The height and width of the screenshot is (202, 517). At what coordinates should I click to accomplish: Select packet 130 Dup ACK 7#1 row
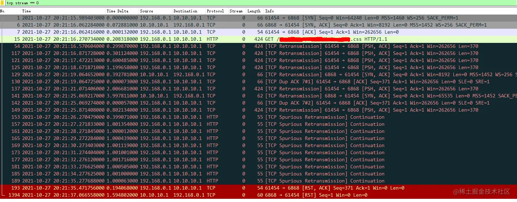tap(258, 82)
